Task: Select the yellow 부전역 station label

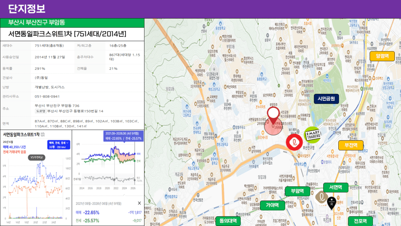Action: [351, 145]
